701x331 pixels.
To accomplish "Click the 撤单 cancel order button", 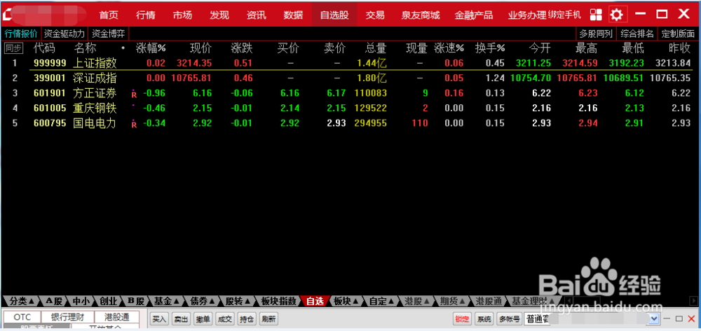I will click(x=203, y=319).
